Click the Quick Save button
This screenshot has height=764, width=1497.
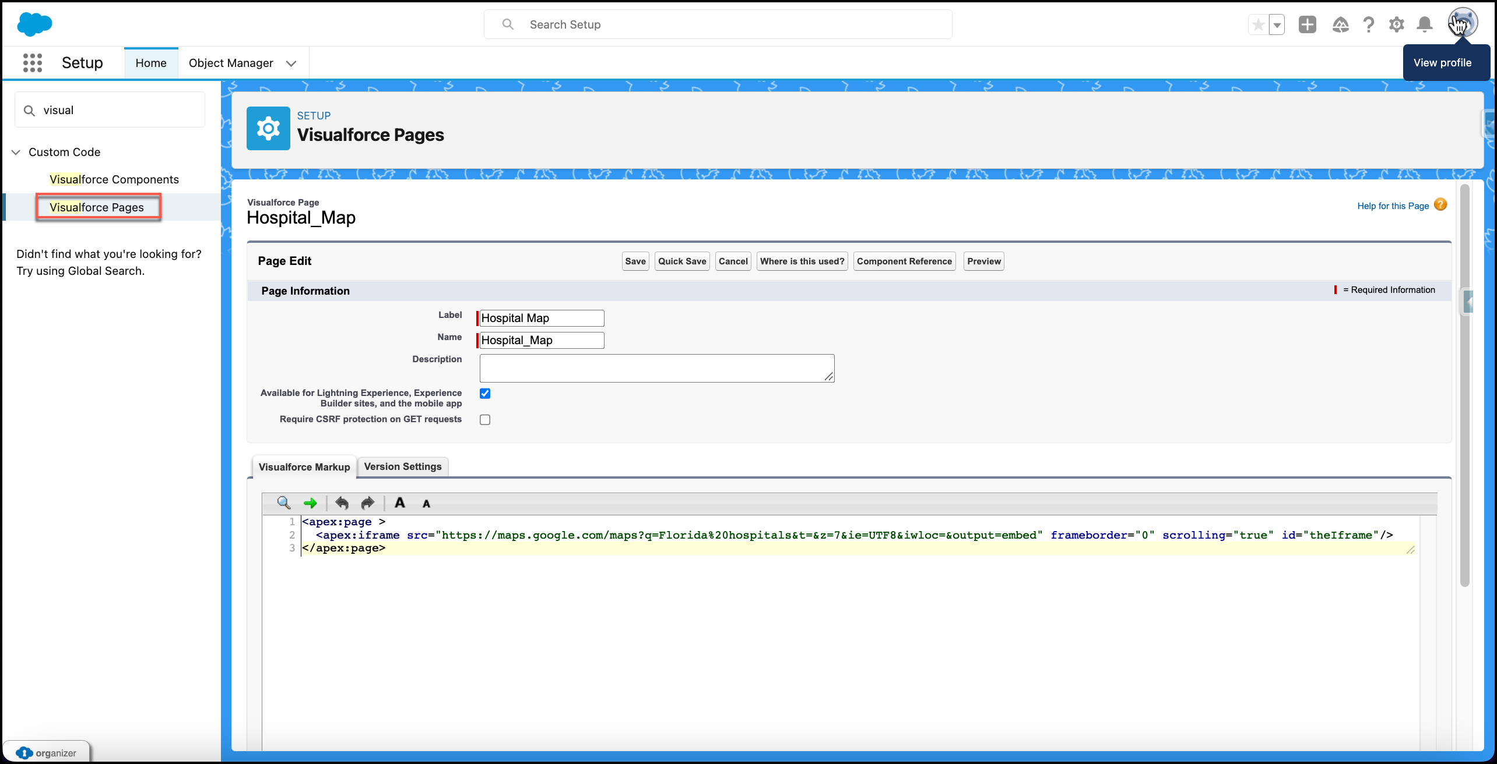click(x=682, y=261)
